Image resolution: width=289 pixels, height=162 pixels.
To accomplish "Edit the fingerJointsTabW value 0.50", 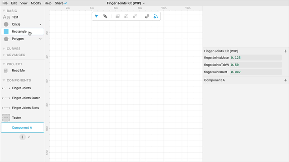I will click(x=256, y=65).
